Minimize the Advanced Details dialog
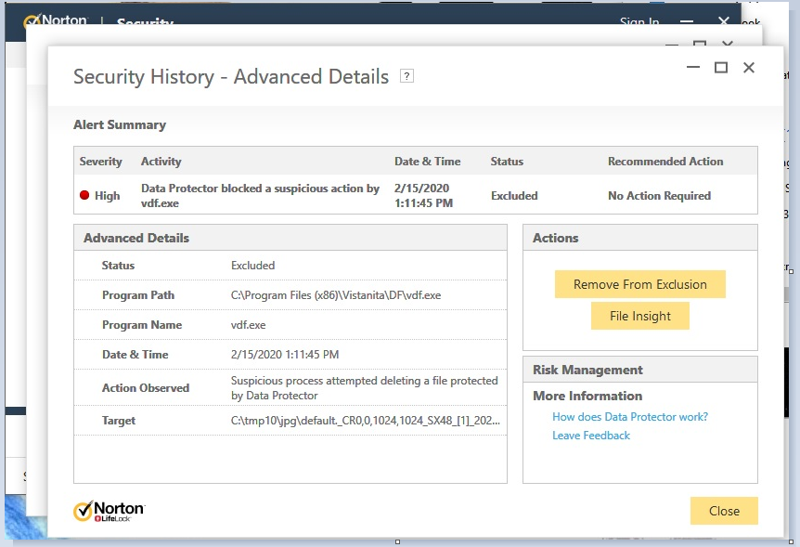800x547 pixels. point(691,68)
